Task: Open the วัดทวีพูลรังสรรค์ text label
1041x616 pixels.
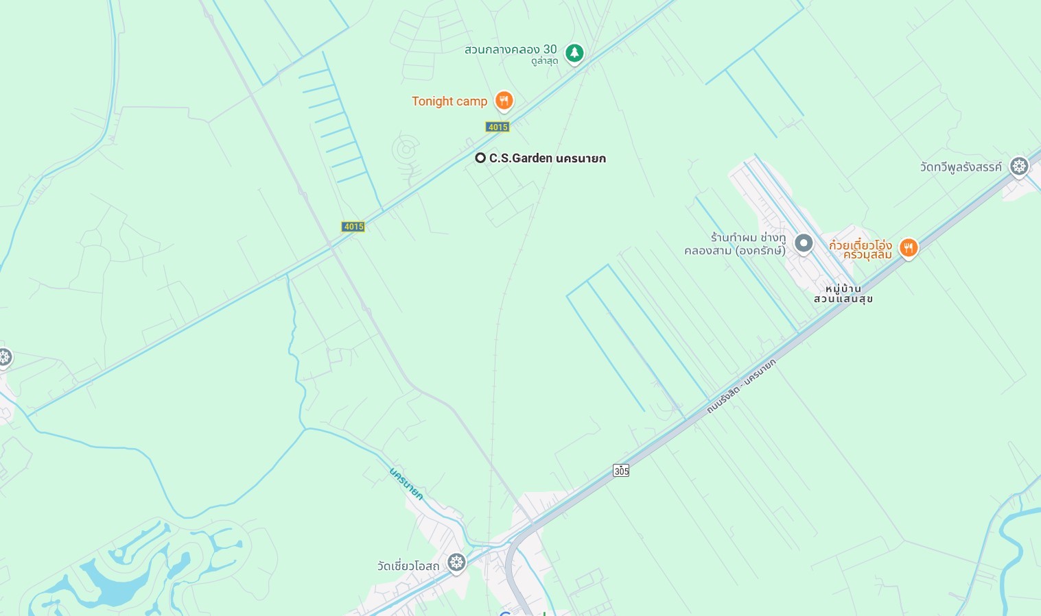Action: click(x=961, y=167)
